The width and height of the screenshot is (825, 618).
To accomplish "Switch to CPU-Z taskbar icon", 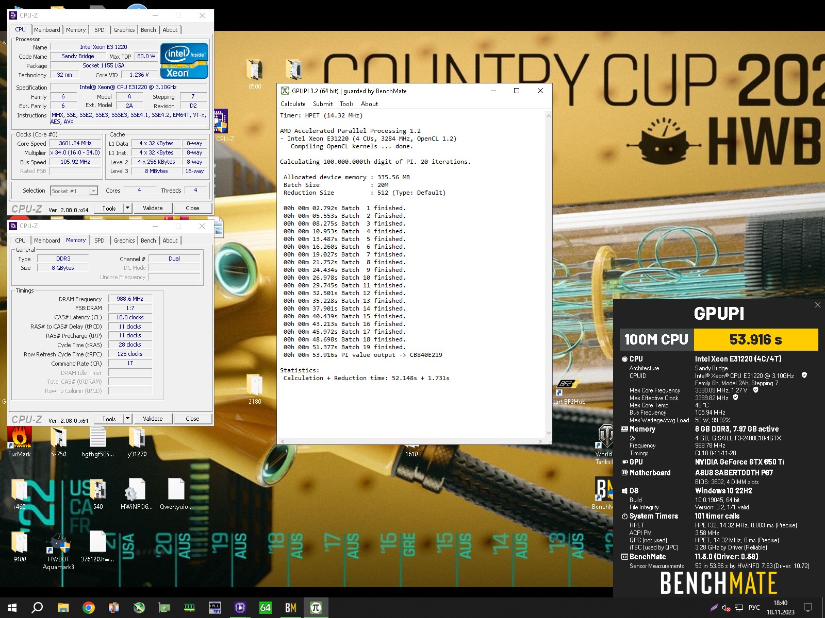I will point(240,608).
